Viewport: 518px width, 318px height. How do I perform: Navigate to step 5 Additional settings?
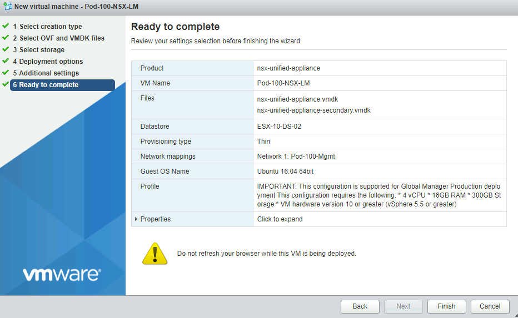tap(46, 73)
